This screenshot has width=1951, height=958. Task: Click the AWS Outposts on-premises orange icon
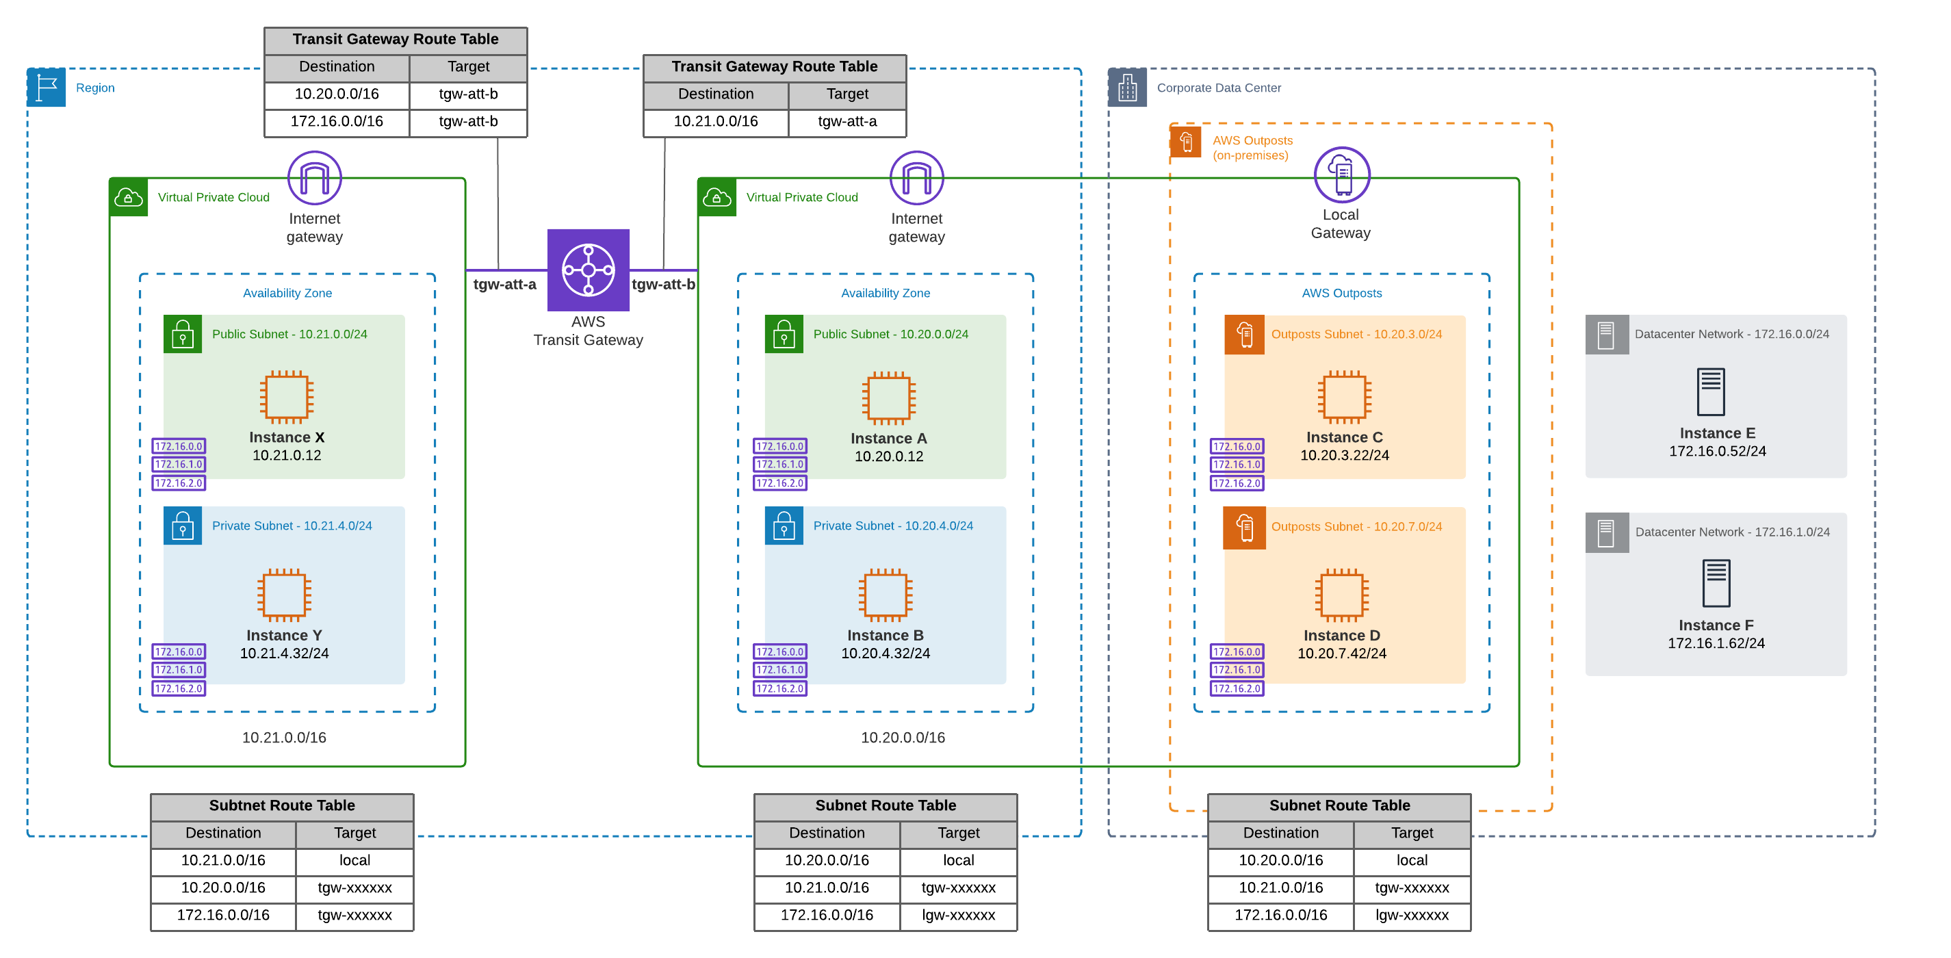point(1185,142)
